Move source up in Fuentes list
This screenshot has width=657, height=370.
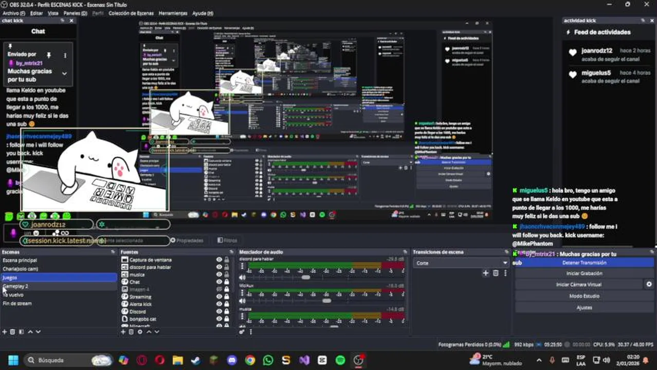pyautogui.click(x=149, y=332)
